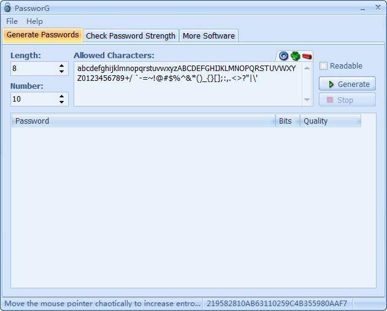Click the Generate button
Screen dimensions: 387x311
tap(348, 84)
